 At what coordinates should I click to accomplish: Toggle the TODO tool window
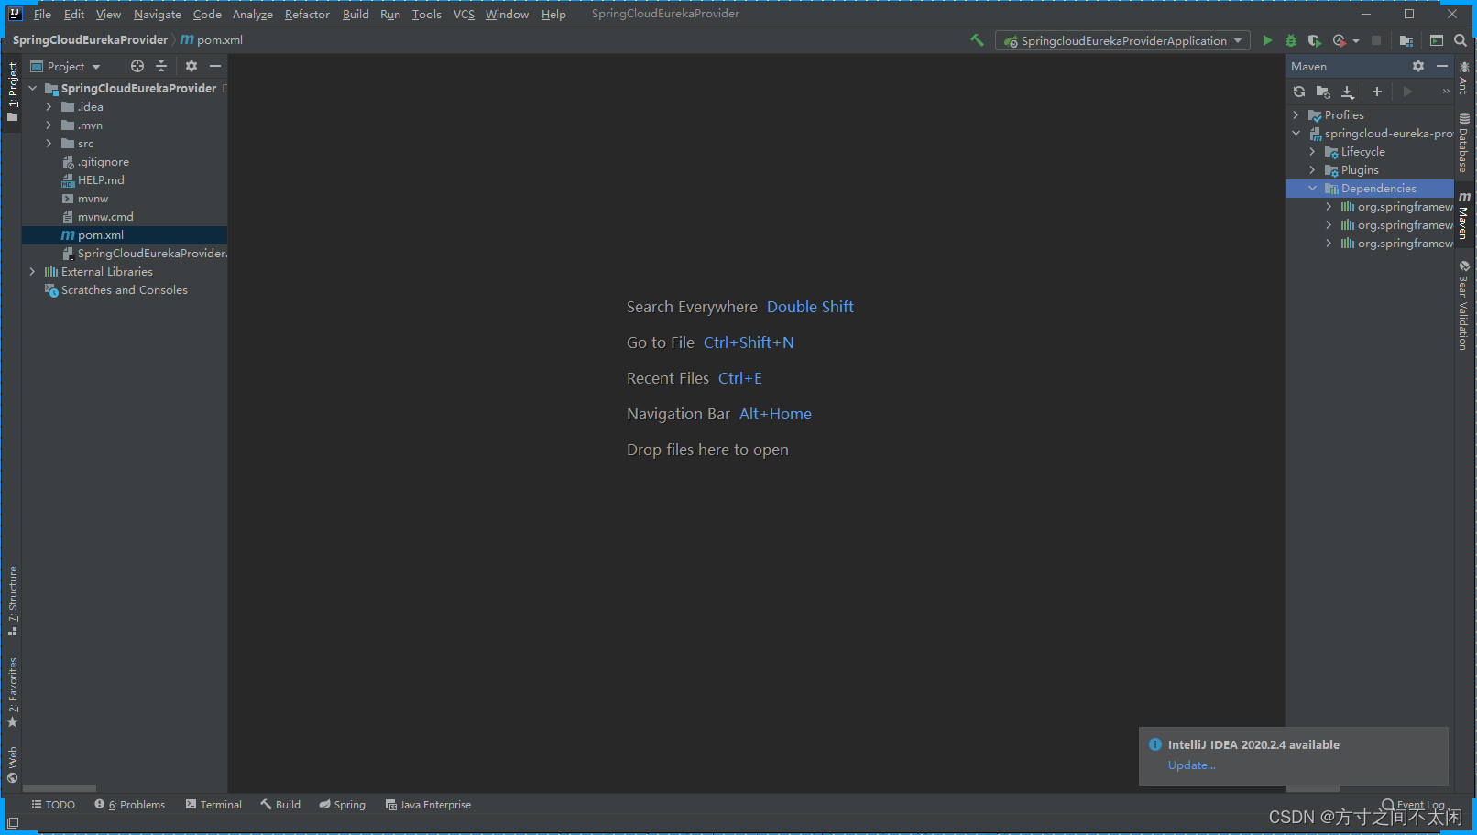coord(53,805)
